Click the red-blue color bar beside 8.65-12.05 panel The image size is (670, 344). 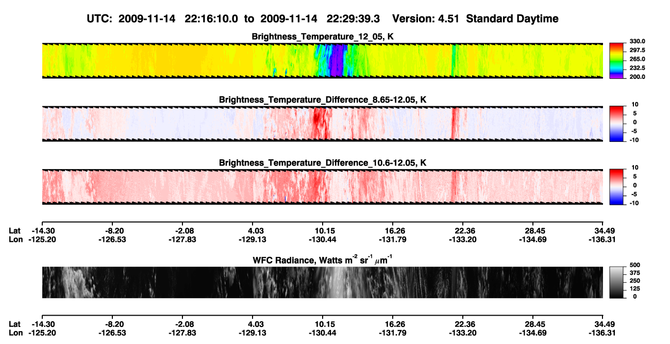pyautogui.click(x=616, y=124)
